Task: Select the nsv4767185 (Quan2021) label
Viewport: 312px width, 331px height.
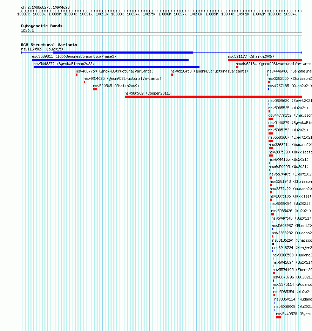Action: pos(290,86)
